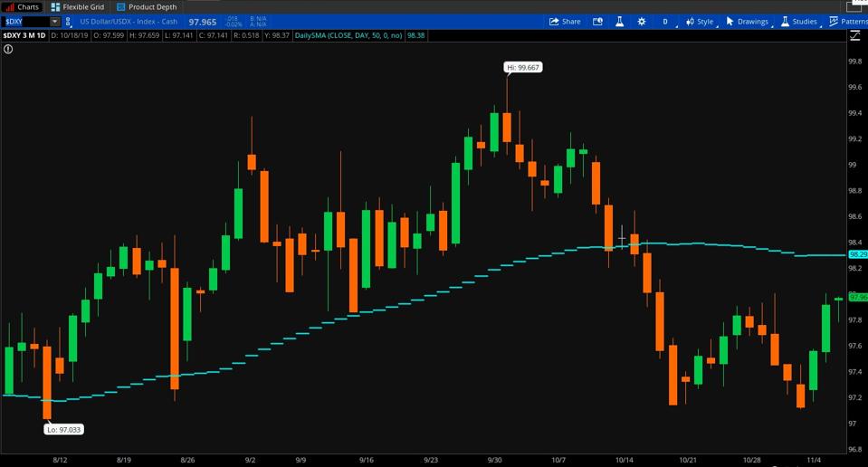Click the C: 97.141 close value

[213, 35]
